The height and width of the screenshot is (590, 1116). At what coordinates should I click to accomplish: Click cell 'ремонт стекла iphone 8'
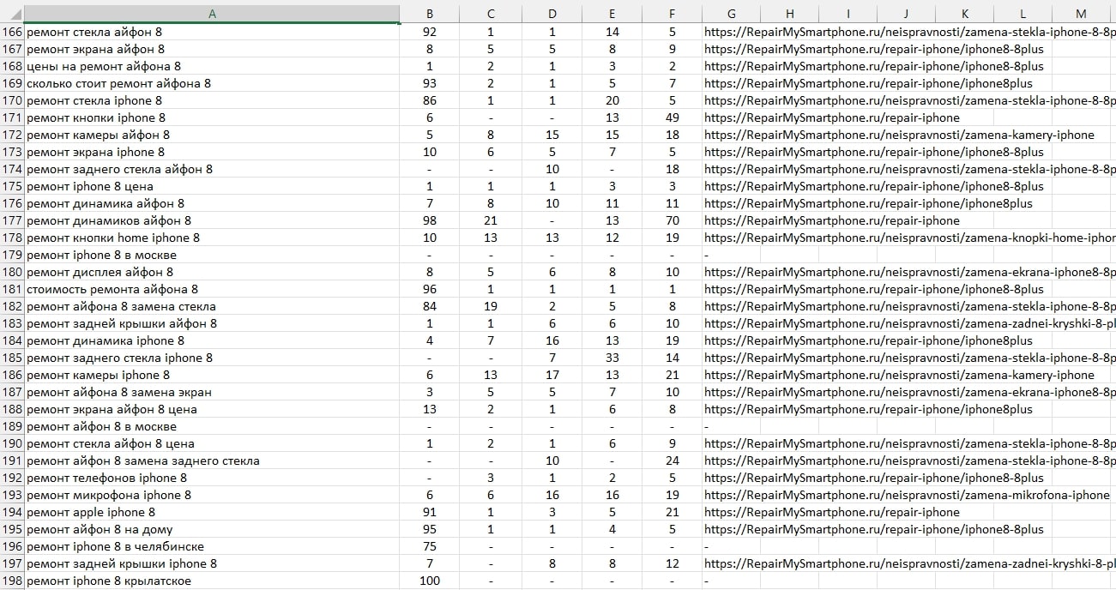[x=212, y=100]
